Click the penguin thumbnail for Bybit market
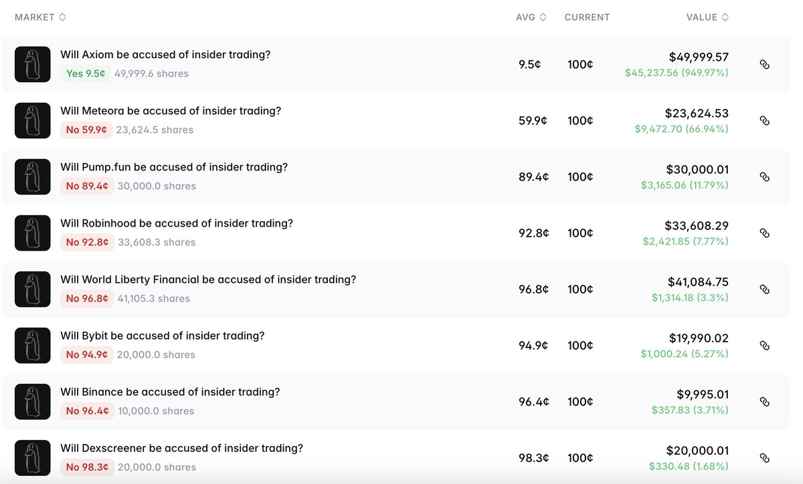This screenshot has height=484, width=803. pos(33,345)
